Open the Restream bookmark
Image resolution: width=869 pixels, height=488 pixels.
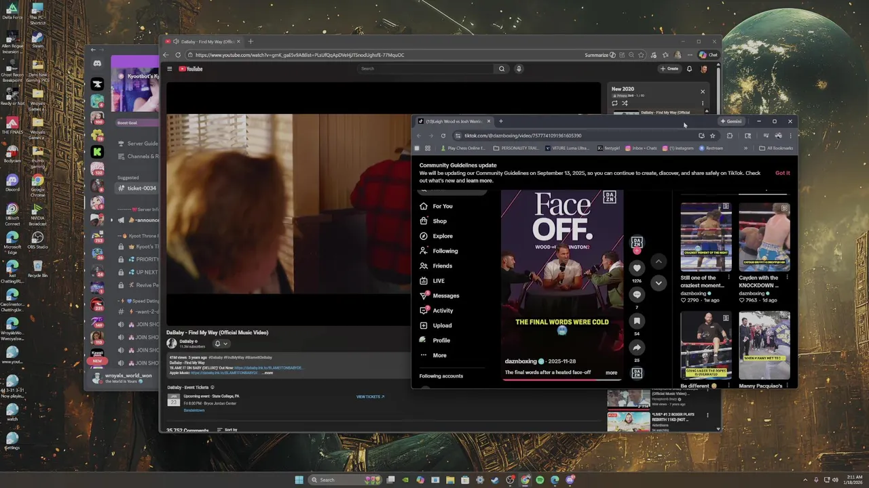pyautogui.click(x=711, y=148)
